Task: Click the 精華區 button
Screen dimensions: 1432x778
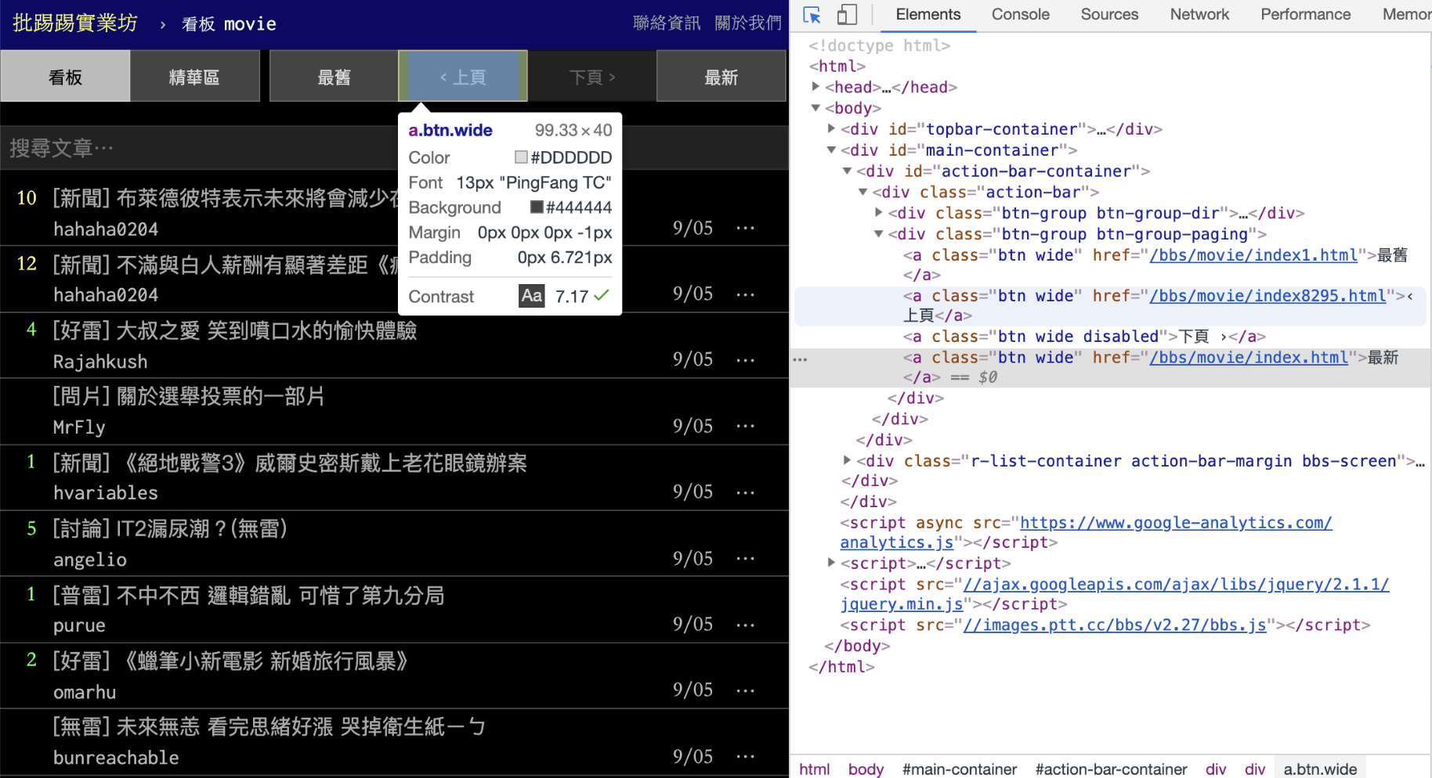Action: pyautogui.click(x=194, y=77)
